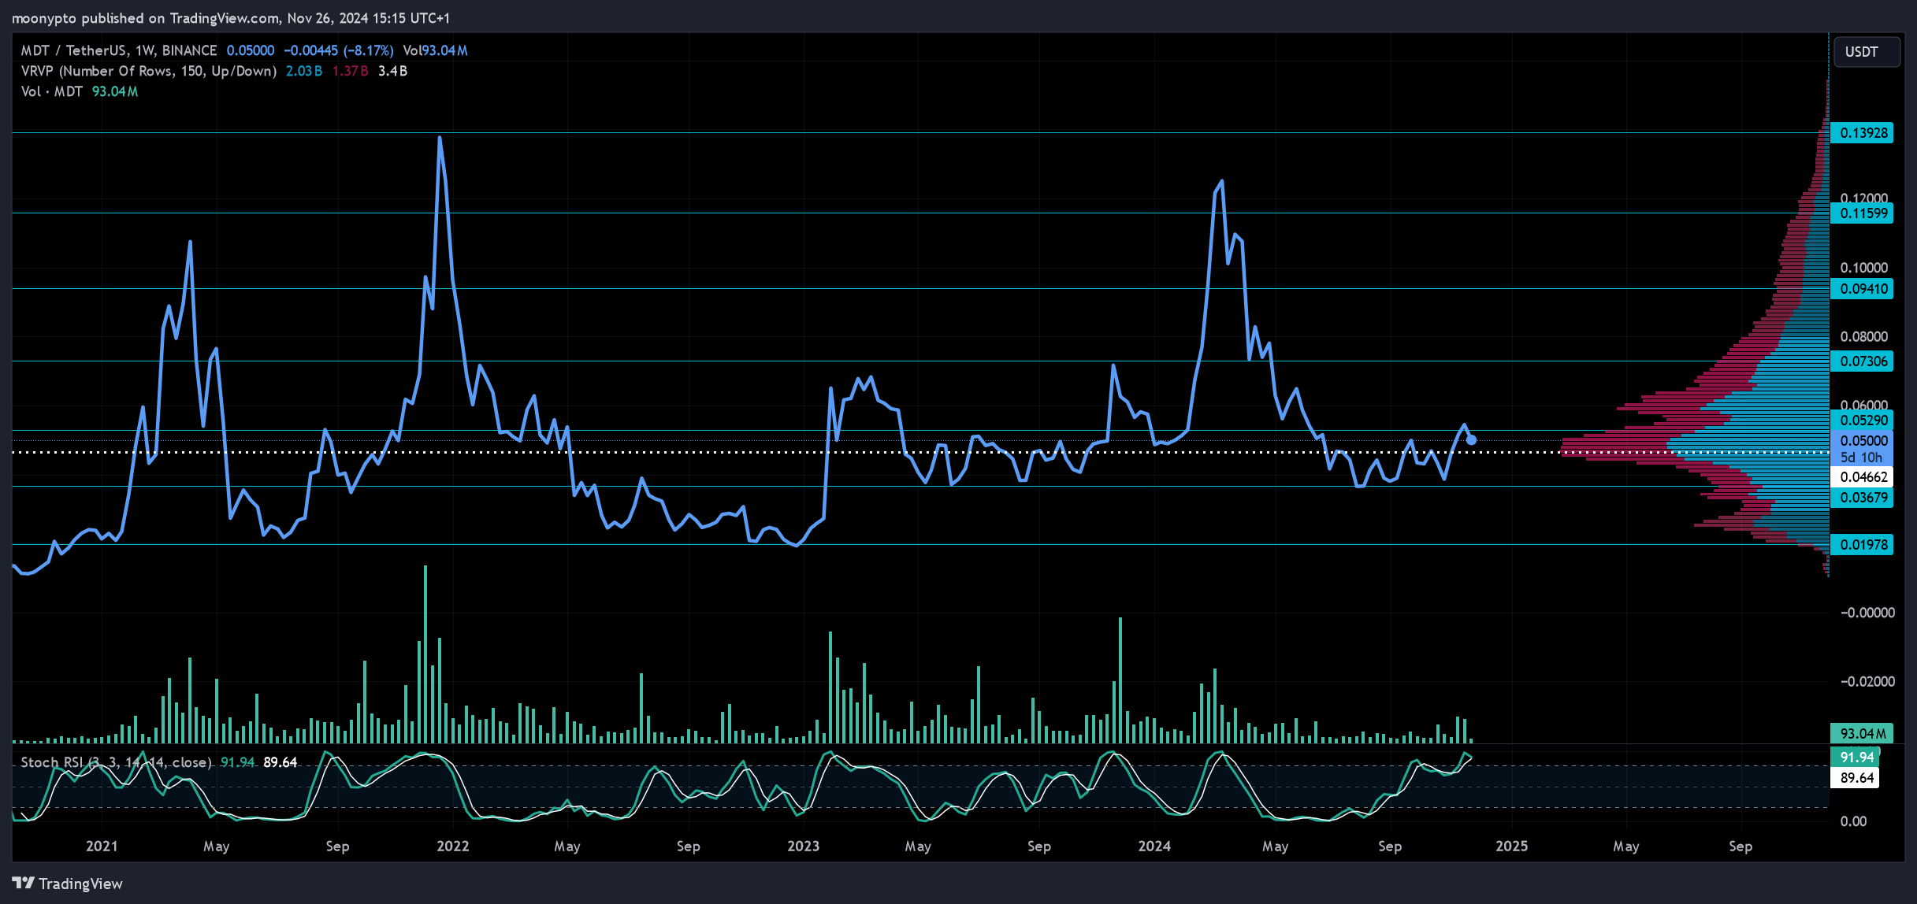Image resolution: width=1917 pixels, height=904 pixels.
Task: Click the 93.04M volume axis label
Action: click(1862, 733)
